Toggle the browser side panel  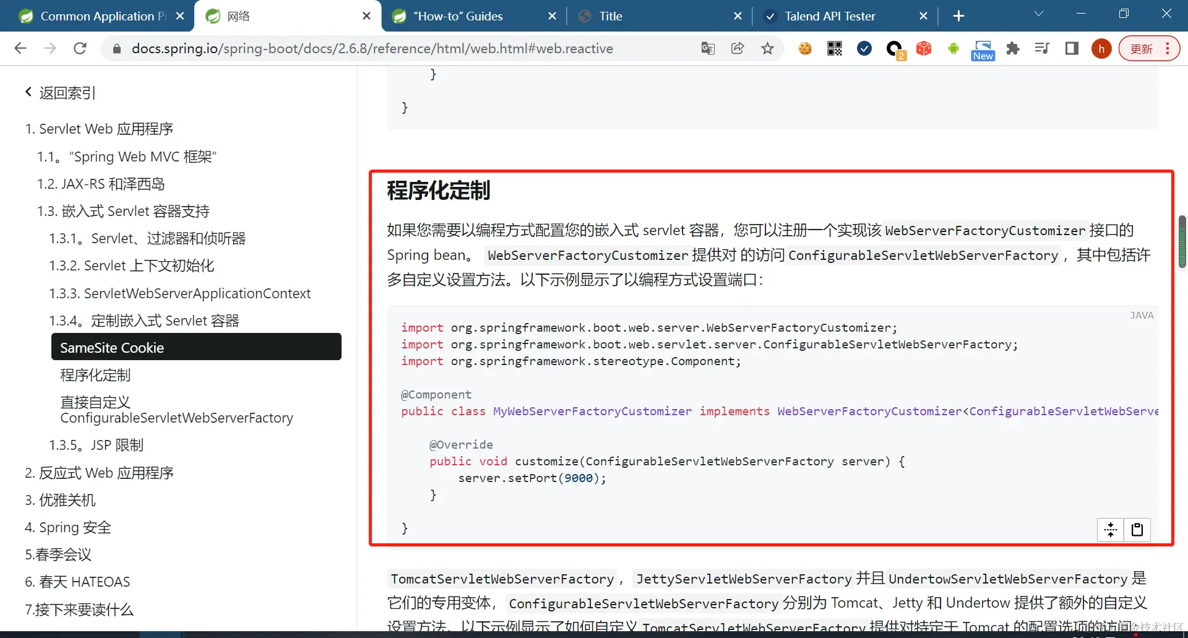coord(1072,48)
